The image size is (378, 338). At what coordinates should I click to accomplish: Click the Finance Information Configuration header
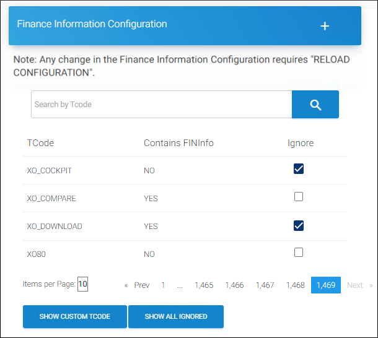(92, 25)
